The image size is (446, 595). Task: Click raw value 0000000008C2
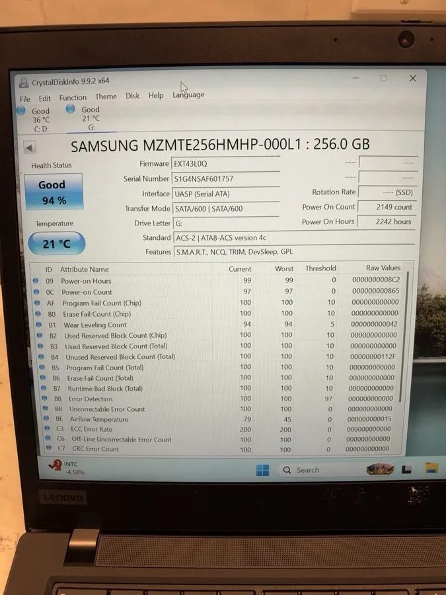click(376, 280)
